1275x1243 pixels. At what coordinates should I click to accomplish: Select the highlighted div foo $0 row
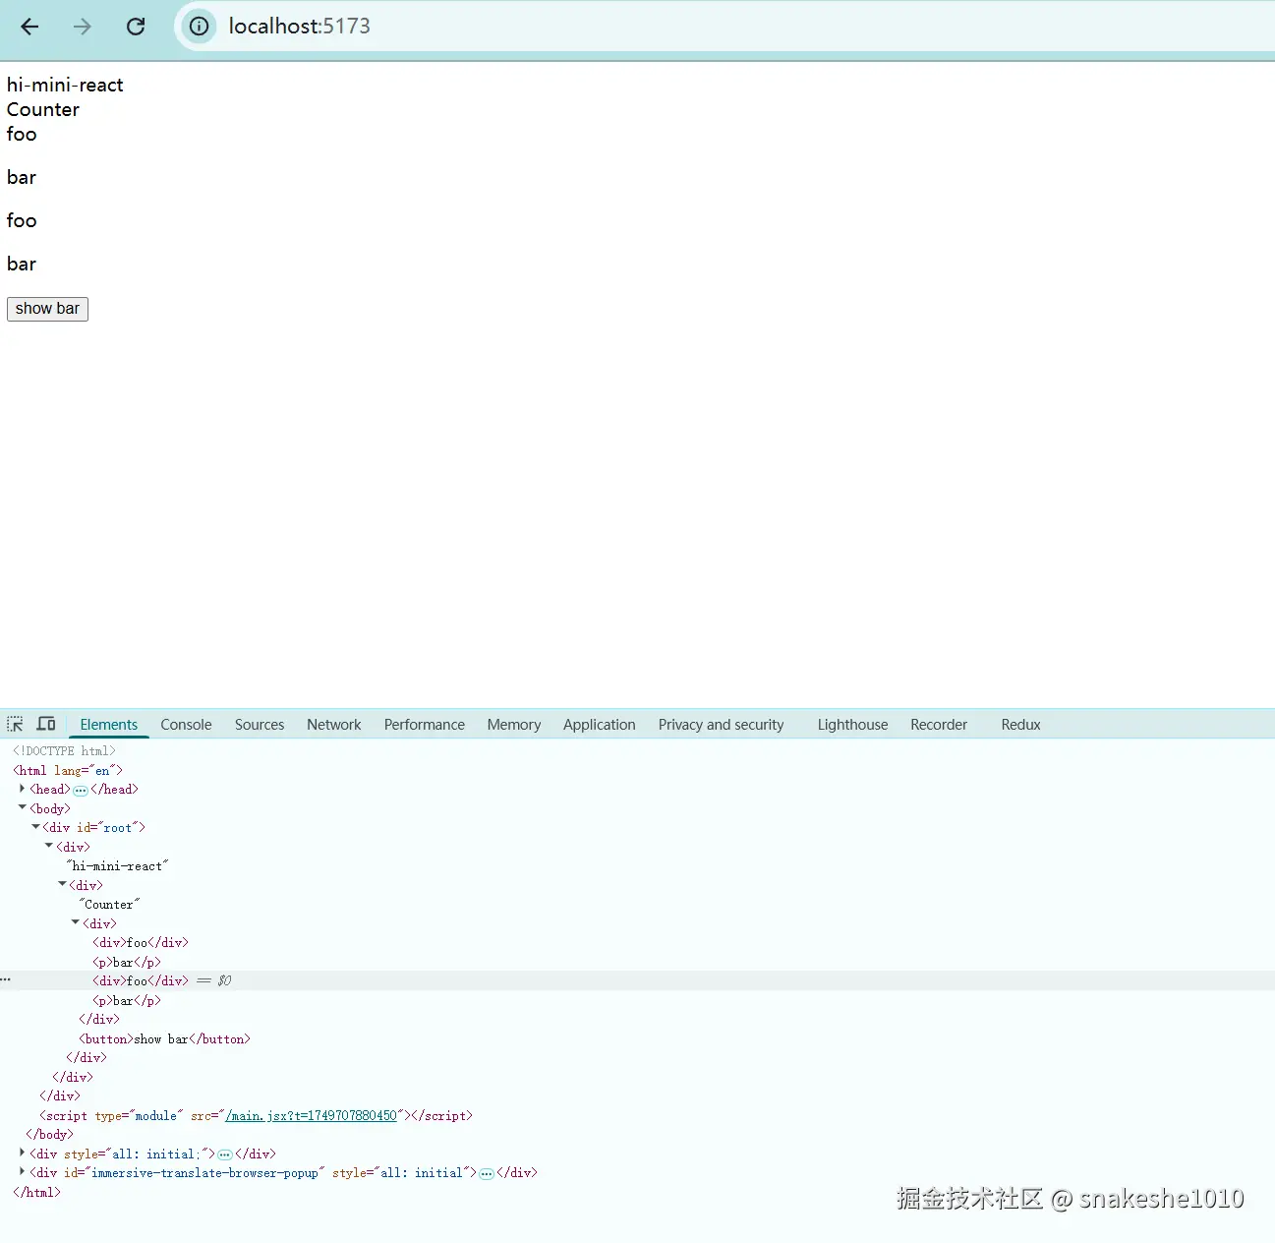637,980
